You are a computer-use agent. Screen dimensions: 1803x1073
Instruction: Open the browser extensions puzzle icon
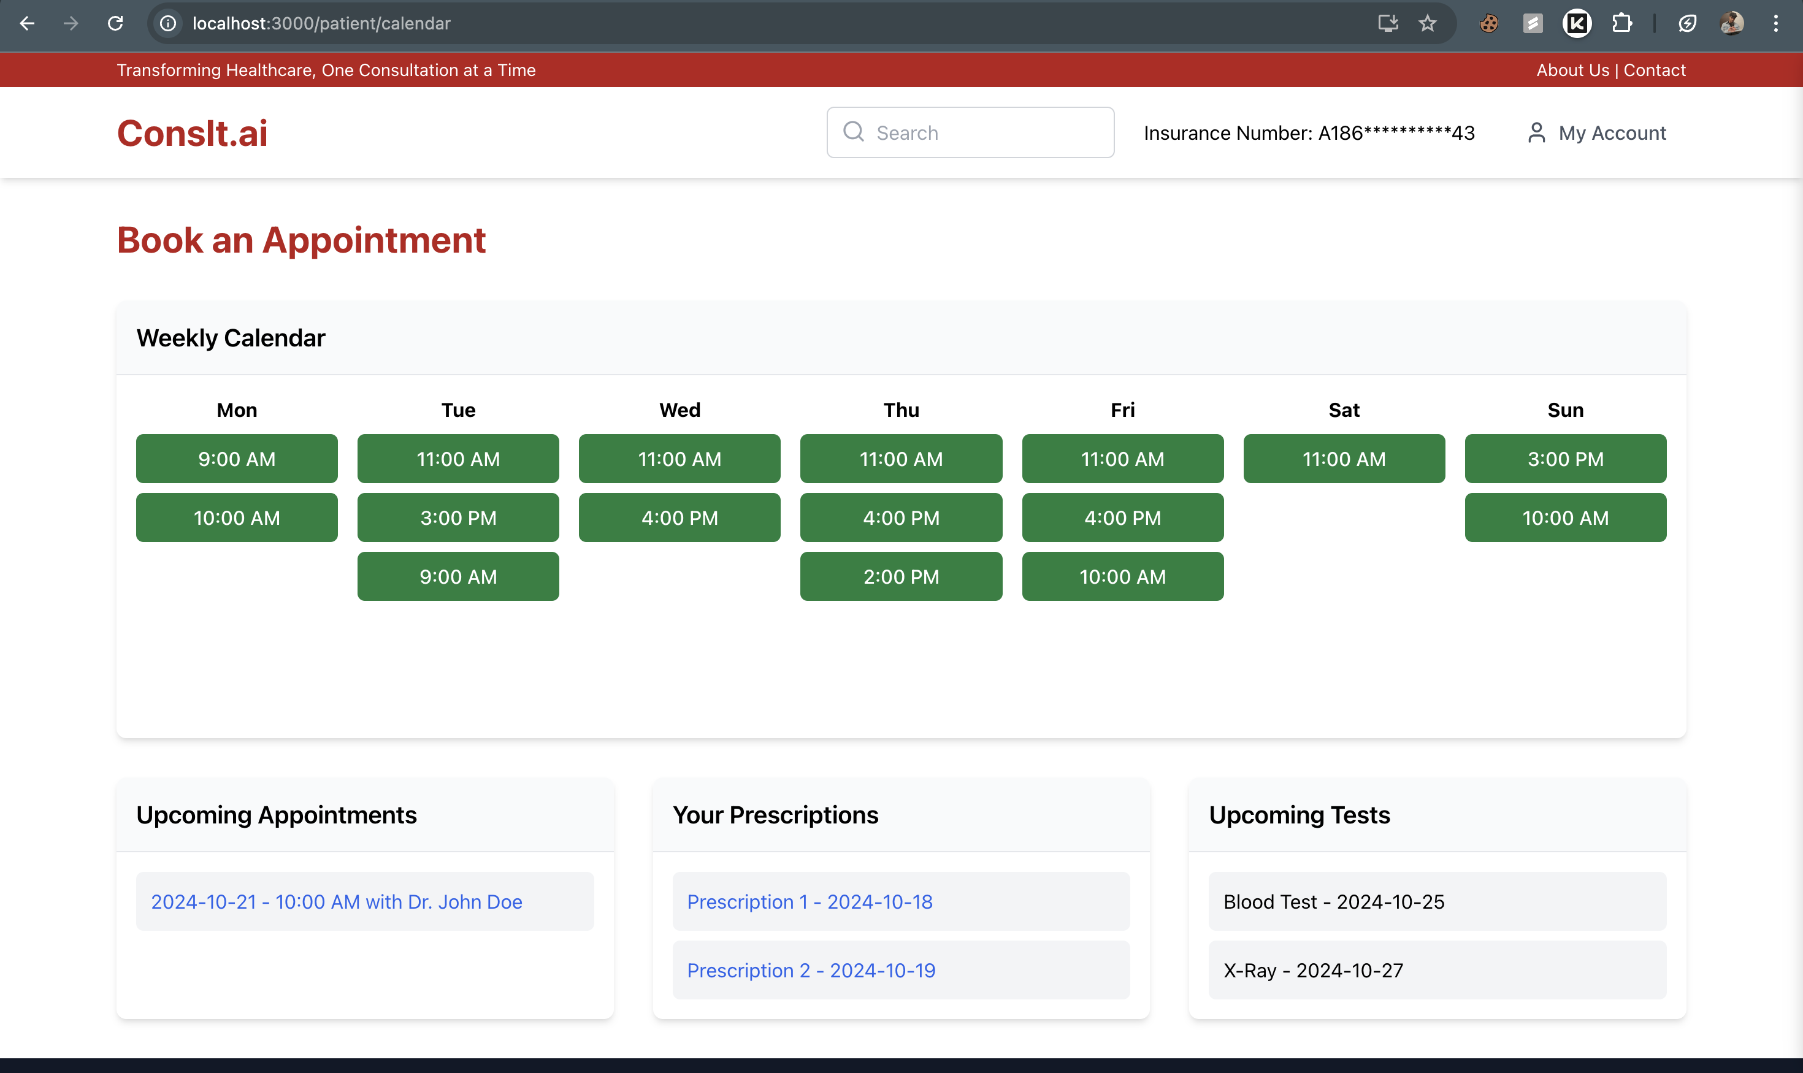pos(1621,23)
